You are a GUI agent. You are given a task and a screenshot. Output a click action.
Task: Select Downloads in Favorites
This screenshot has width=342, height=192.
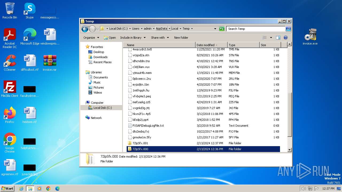point(100,57)
